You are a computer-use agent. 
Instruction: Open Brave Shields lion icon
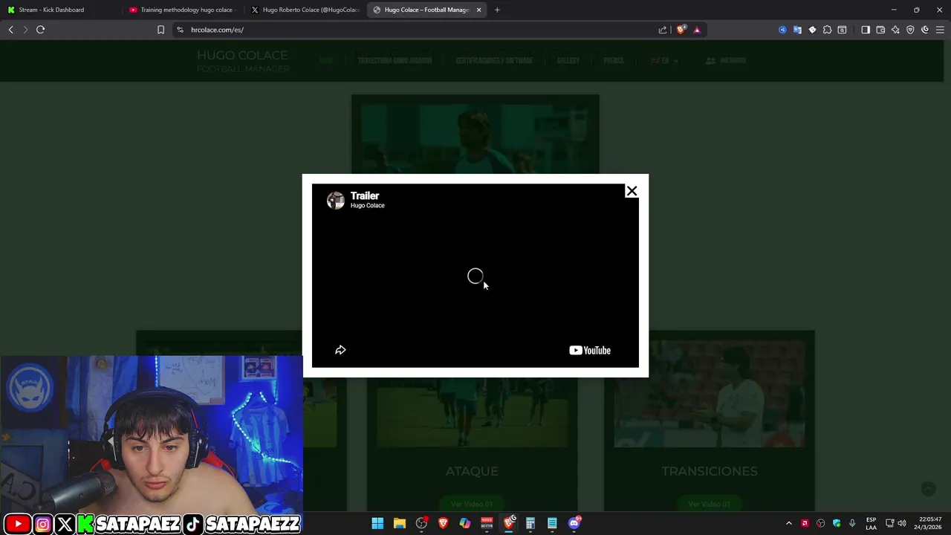pyautogui.click(x=681, y=30)
